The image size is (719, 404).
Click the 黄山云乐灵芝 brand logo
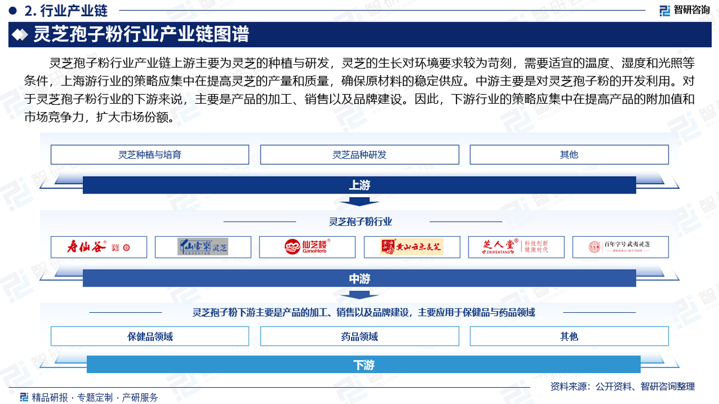(x=412, y=247)
